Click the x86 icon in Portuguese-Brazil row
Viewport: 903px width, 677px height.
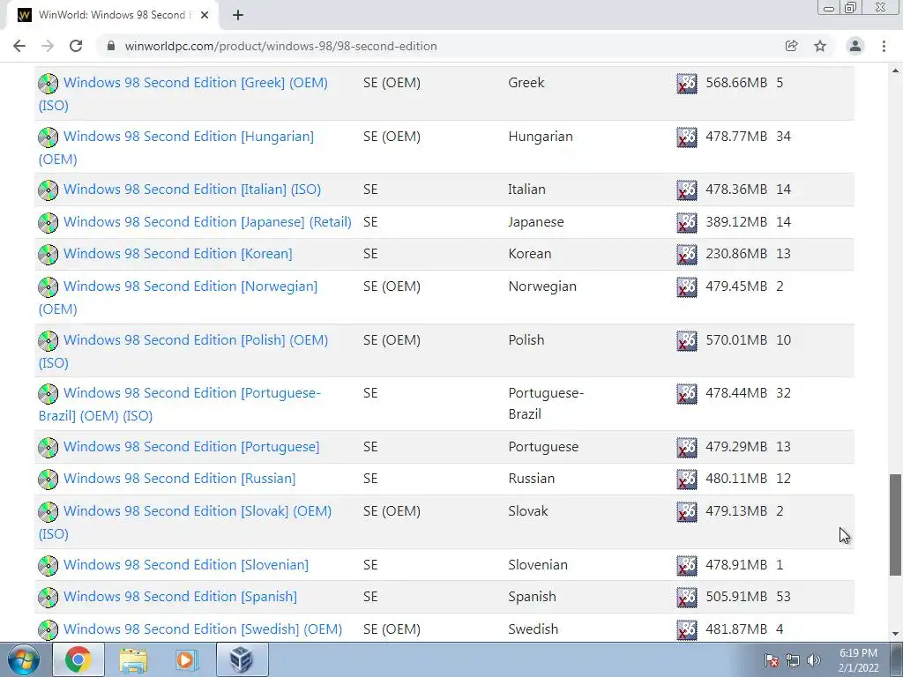click(x=686, y=394)
